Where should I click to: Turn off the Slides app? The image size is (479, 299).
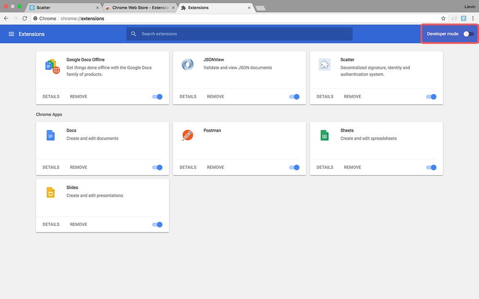click(157, 224)
